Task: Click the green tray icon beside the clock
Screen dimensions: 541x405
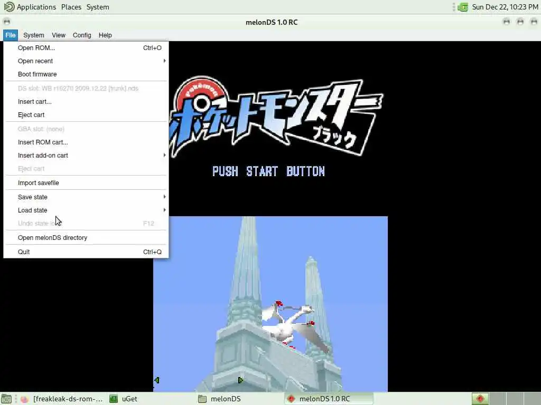Action: (463, 7)
